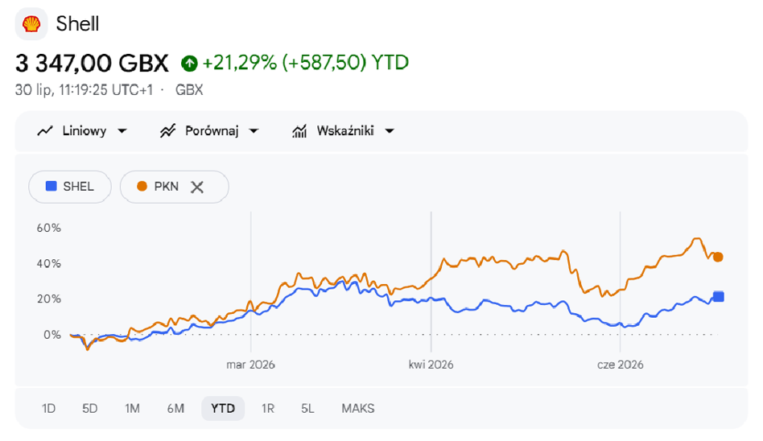Click the 20% axis label
The width and height of the screenshot is (763, 441).
coord(49,299)
